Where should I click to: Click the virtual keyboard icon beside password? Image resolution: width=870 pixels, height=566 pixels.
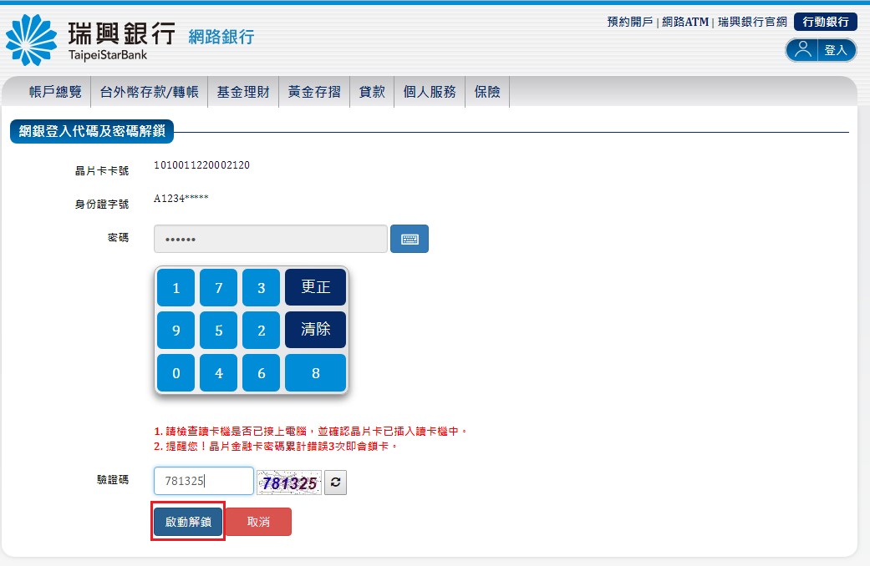(x=410, y=239)
